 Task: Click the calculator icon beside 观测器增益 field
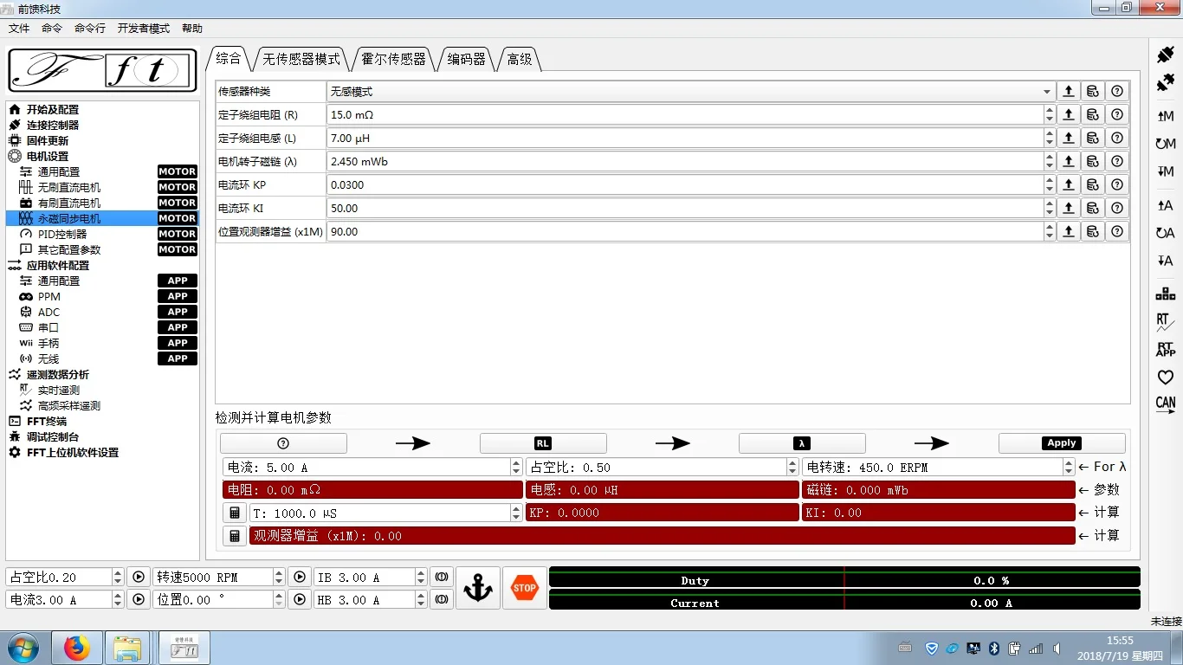tap(235, 536)
